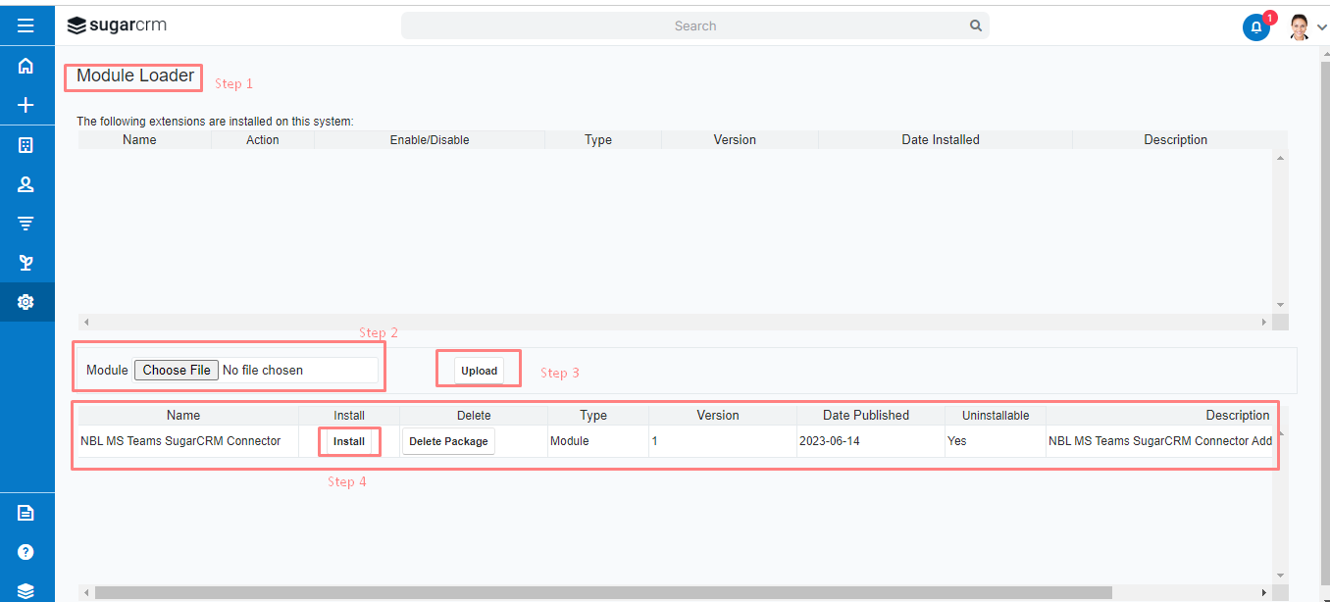The height and width of the screenshot is (602, 1330).
Task: Click the bottom horizontal scrollbar
Action: [603, 592]
